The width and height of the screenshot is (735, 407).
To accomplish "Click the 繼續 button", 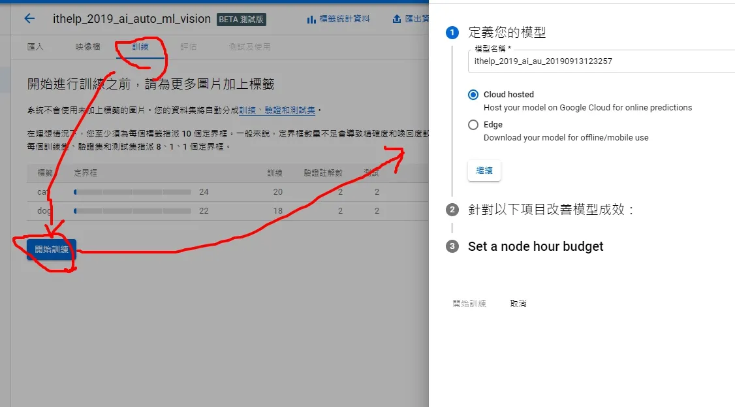I will coord(484,171).
